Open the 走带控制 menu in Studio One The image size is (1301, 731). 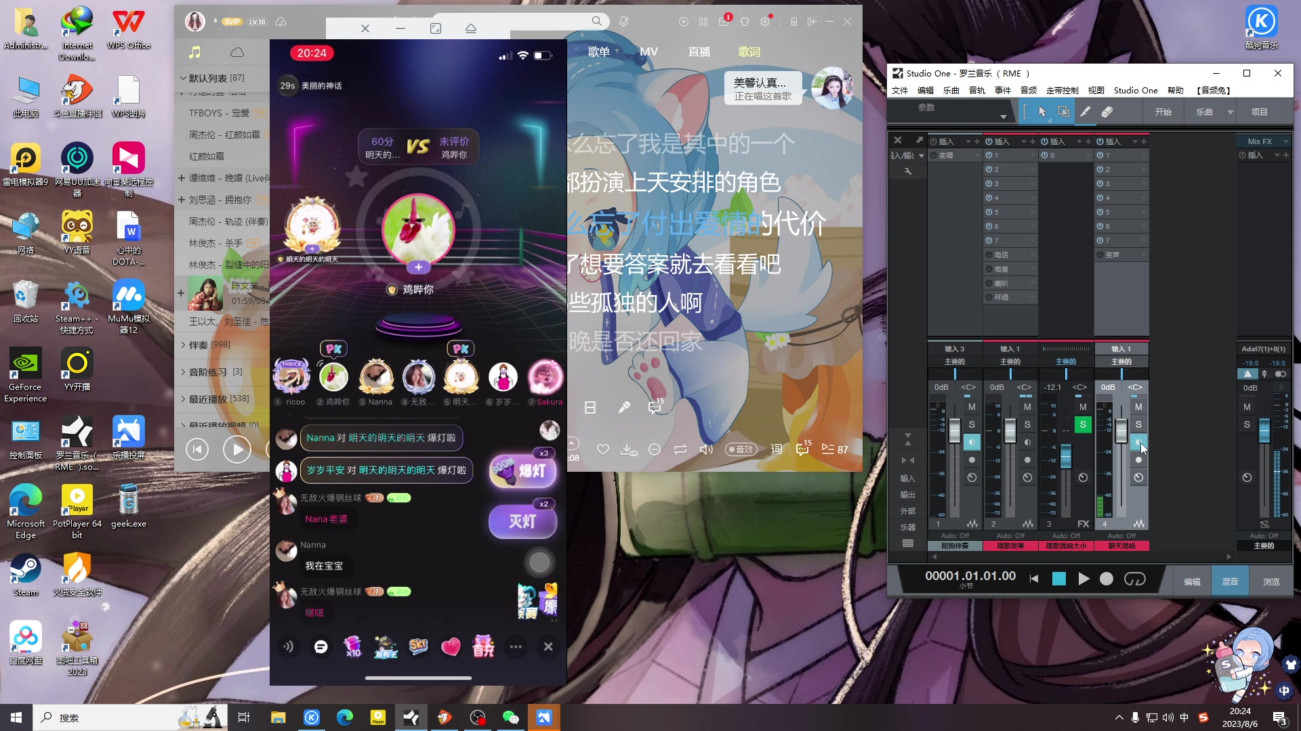click(x=1062, y=90)
